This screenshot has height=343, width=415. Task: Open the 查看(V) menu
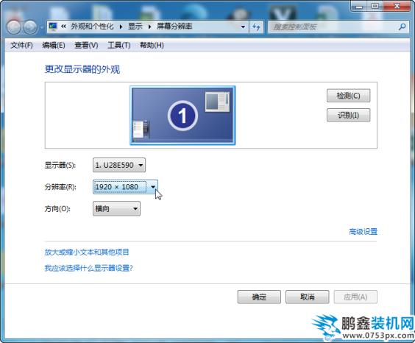[86, 45]
